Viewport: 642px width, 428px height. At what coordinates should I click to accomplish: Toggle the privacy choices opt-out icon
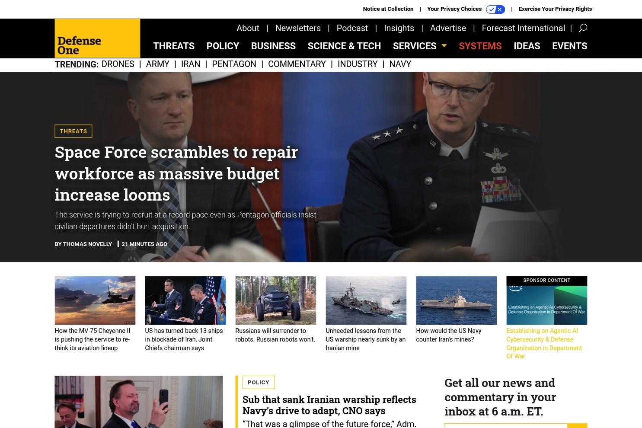[x=495, y=9]
